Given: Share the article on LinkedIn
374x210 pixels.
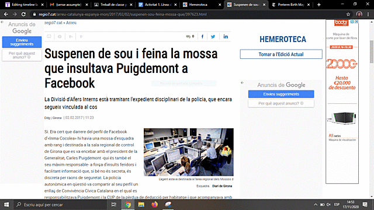Looking at the screenshot, I should click(x=226, y=36).
